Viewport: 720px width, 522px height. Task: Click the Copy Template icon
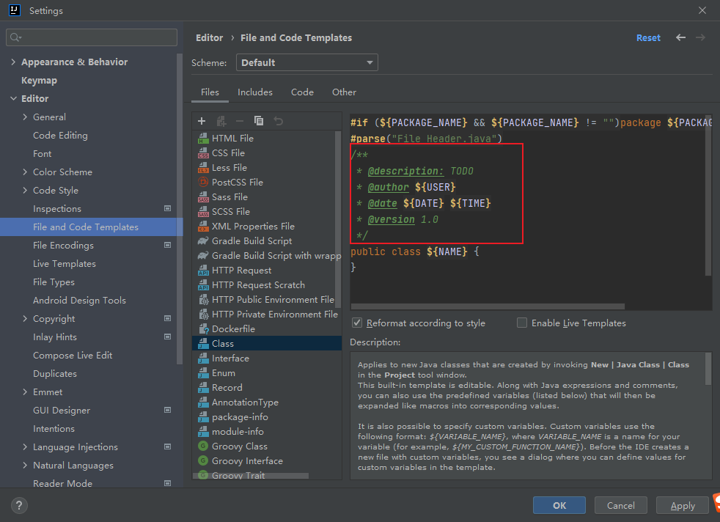[259, 121]
